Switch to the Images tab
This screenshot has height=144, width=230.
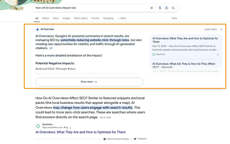point(66,18)
